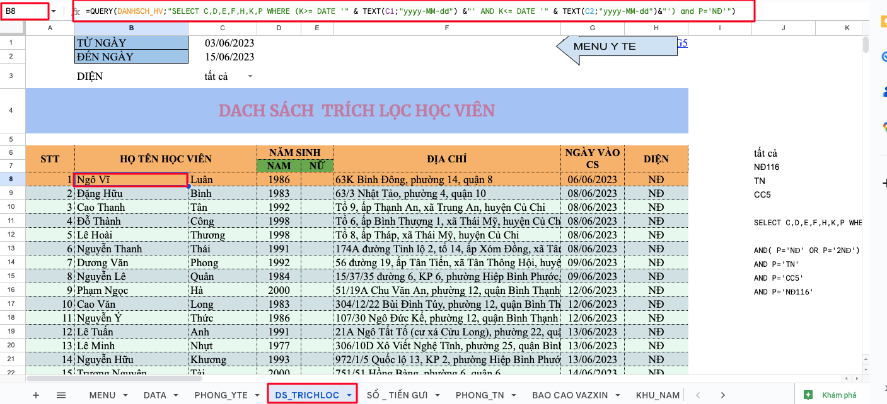The image size is (887, 404).
Task: Click the HỌ TÊN HỌC VIÊN header cell
Action: (x=166, y=159)
